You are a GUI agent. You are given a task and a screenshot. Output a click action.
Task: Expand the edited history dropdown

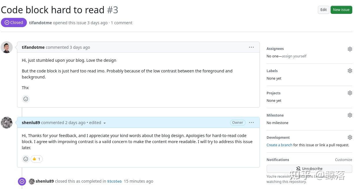click(x=105, y=123)
